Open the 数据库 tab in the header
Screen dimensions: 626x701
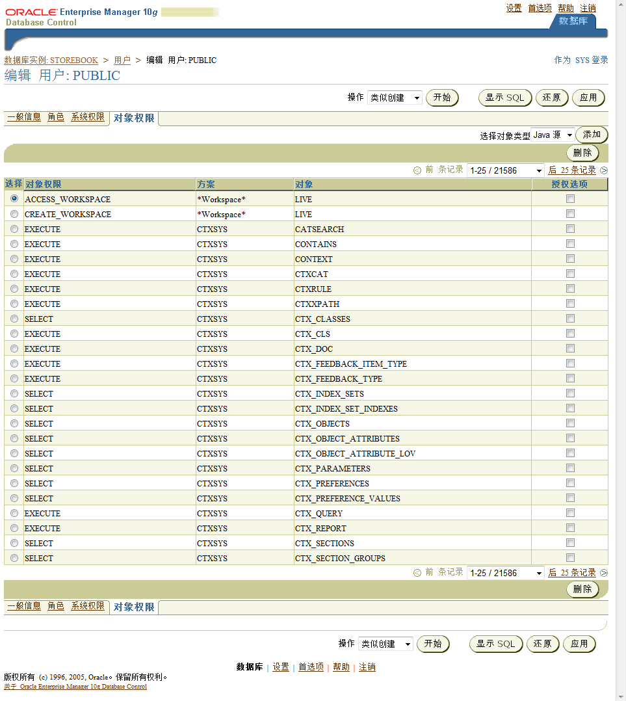pos(573,21)
